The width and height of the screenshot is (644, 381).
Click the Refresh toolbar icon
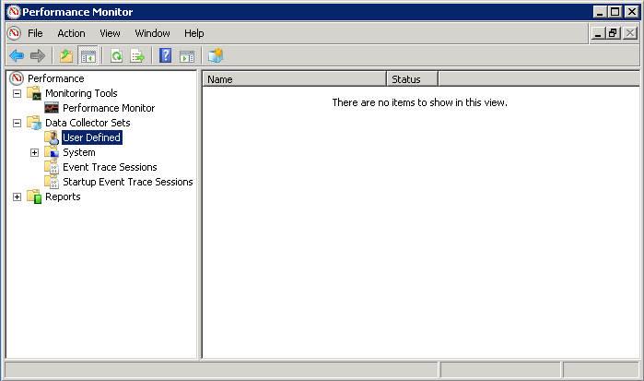117,56
